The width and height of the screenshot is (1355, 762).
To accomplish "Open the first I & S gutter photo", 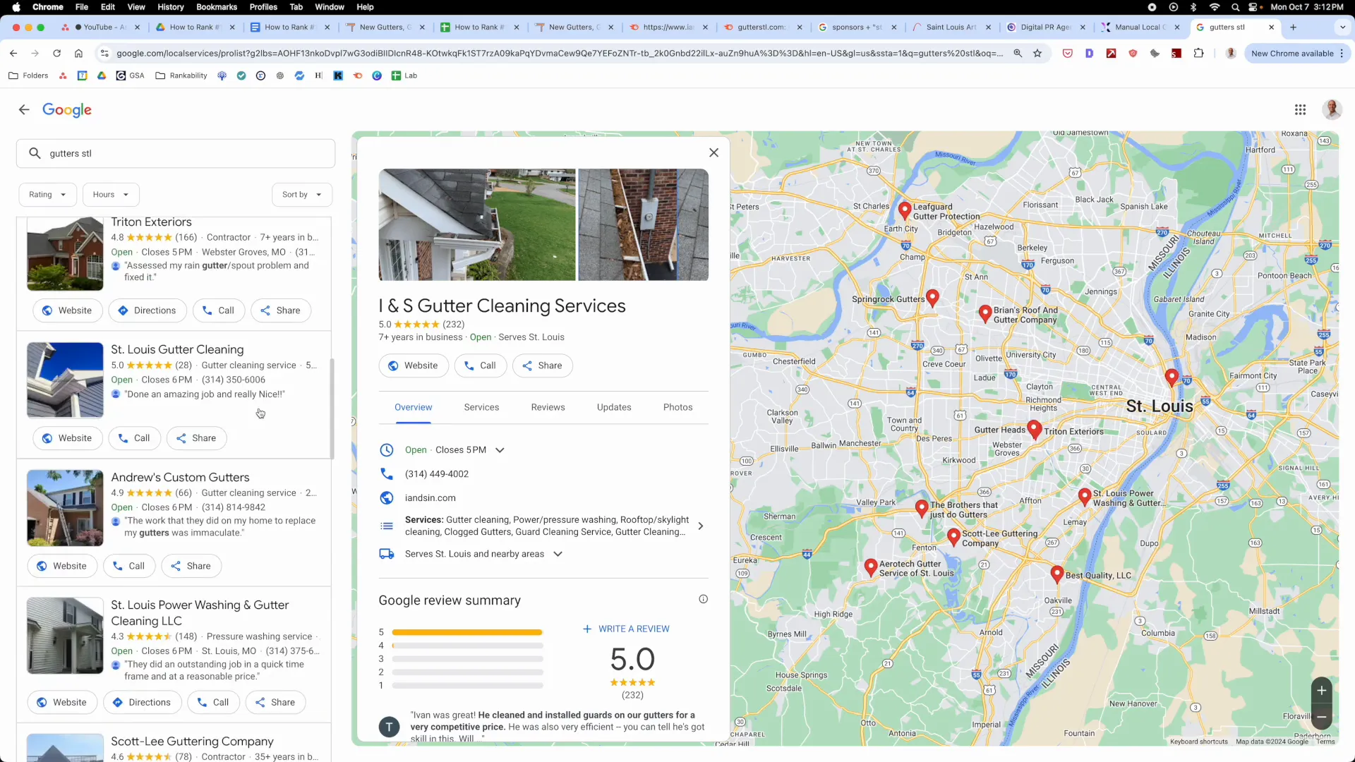I will pos(477,224).
